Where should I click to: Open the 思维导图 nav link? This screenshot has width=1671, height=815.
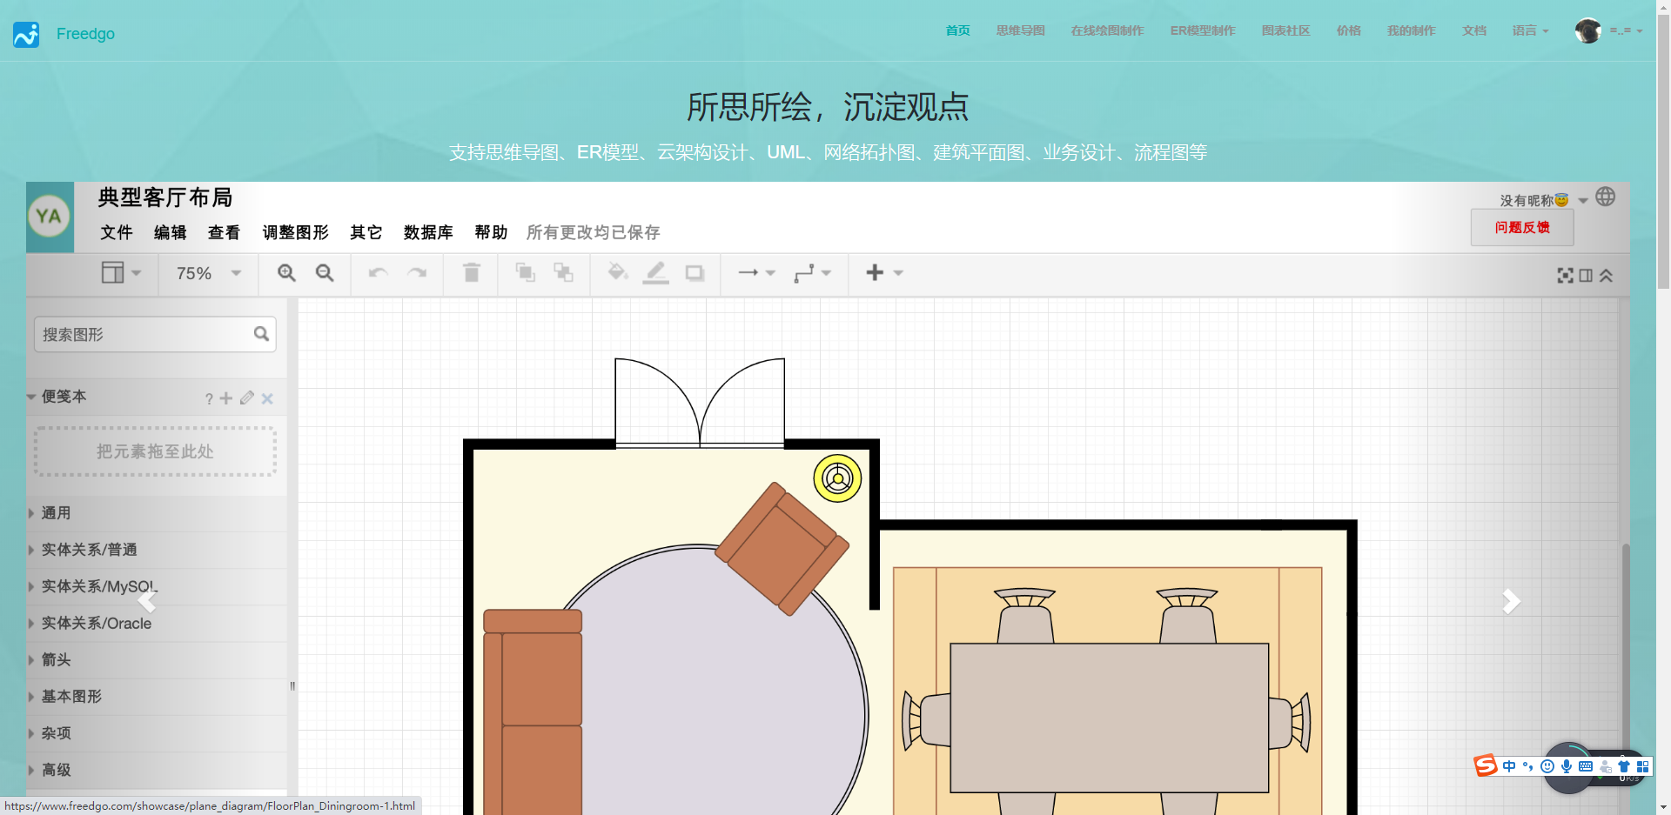(1021, 30)
